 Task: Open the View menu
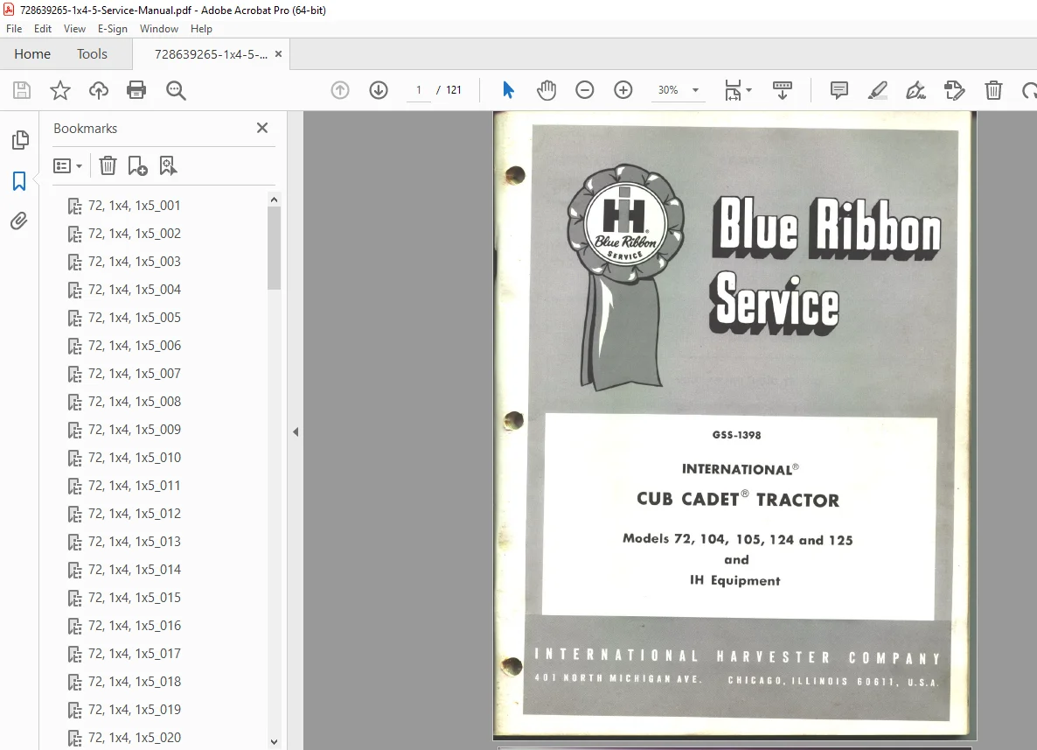74,29
